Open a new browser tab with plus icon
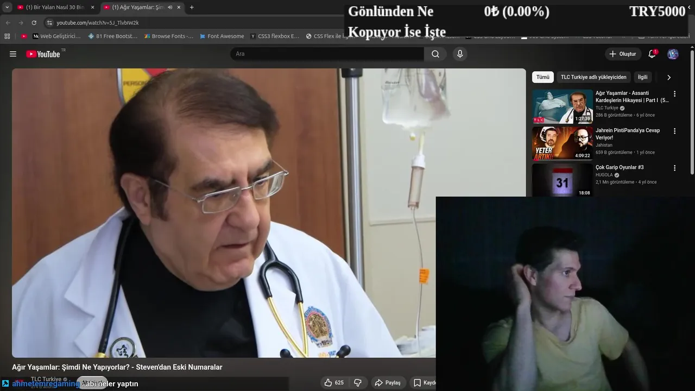The image size is (695, 391). coord(192,7)
